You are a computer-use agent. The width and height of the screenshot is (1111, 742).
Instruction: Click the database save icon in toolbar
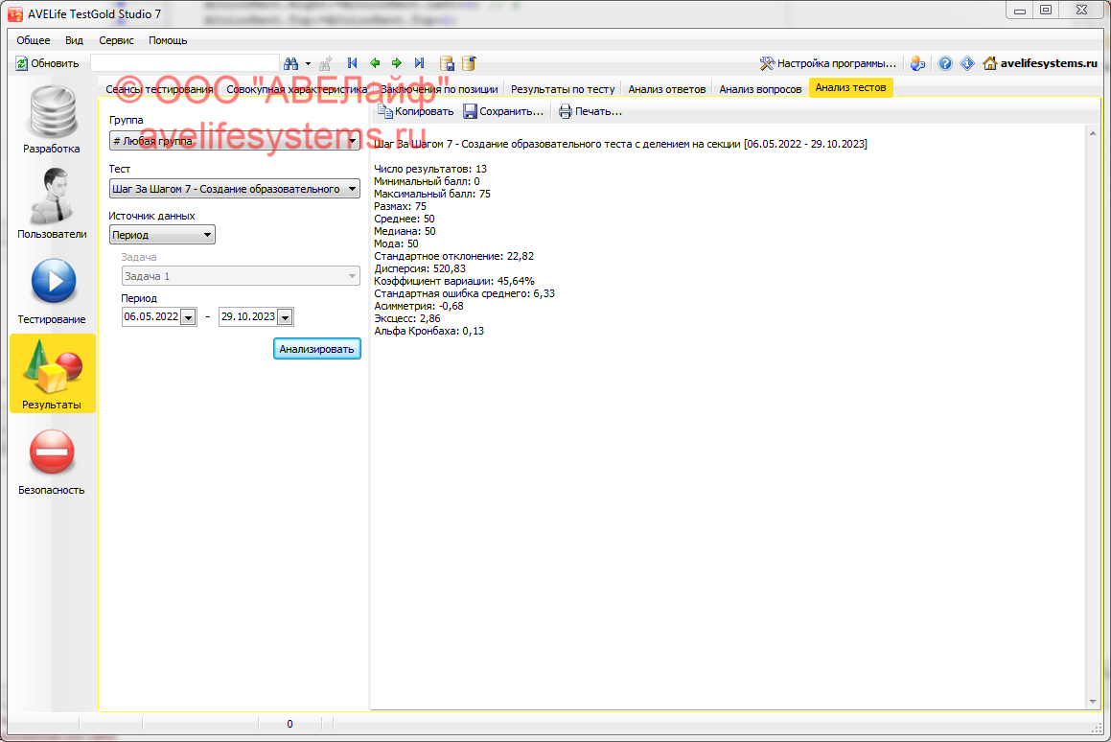(447, 63)
